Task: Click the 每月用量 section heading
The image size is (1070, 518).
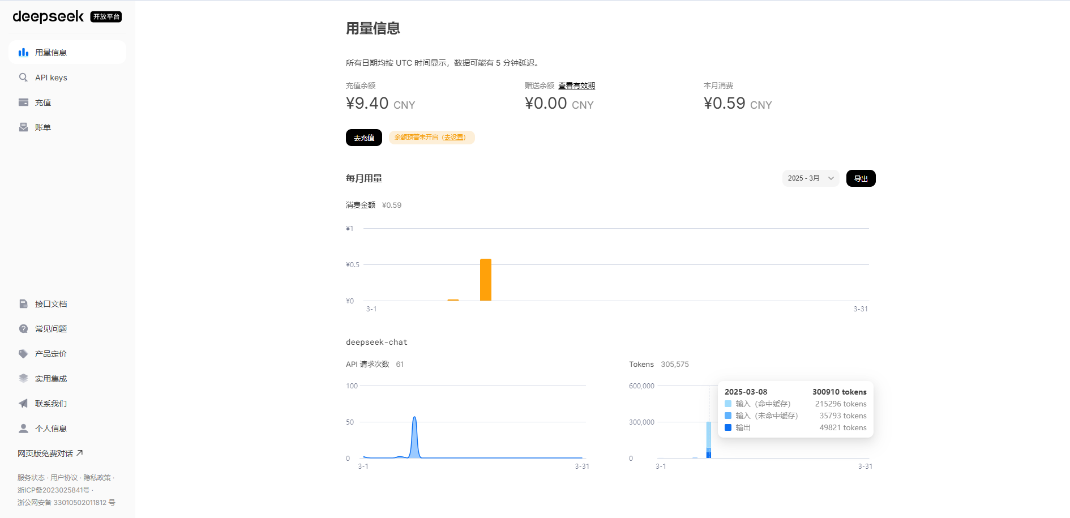Action: 364,178
